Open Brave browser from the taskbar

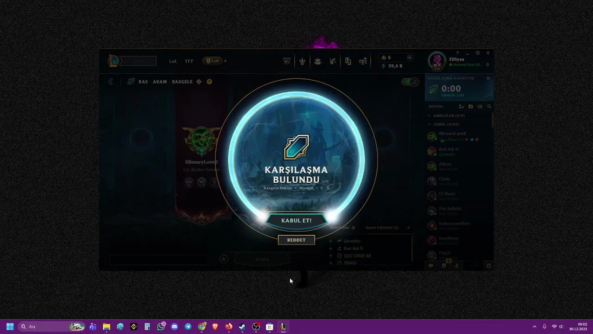click(x=215, y=327)
